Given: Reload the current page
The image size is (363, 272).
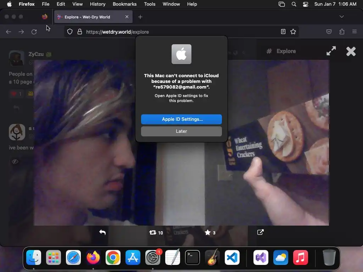Looking at the screenshot, I should [x=34, y=32].
